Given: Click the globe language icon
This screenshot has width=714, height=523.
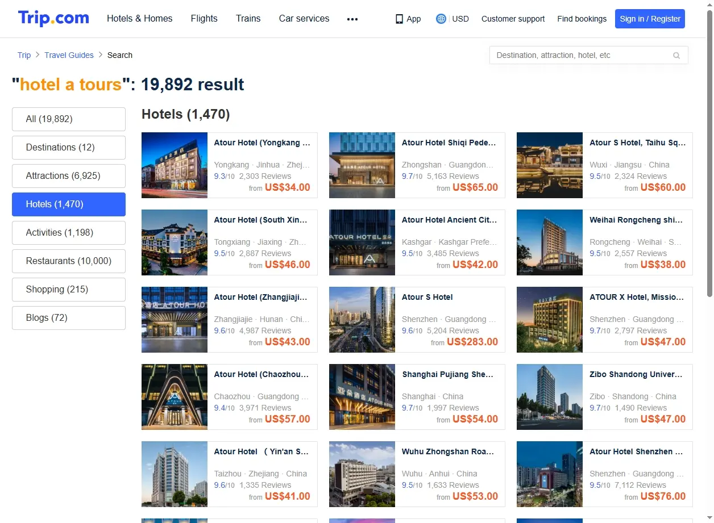Looking at the screenshot, I should pos(441,19).
